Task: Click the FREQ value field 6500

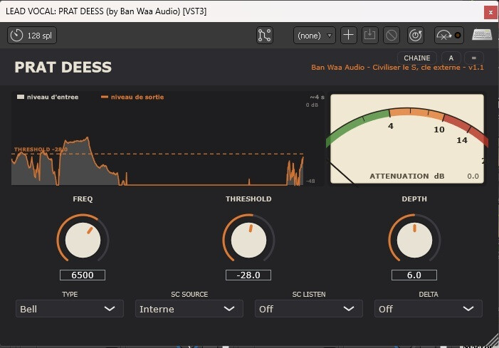Action: (83, 275)
